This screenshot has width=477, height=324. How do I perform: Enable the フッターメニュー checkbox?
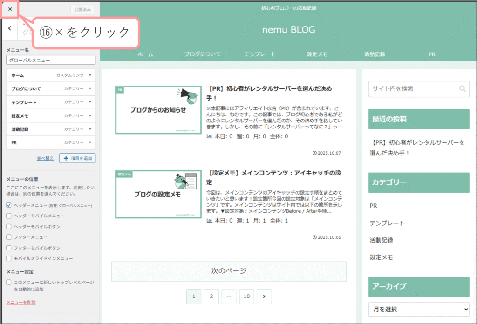point(9,237)
